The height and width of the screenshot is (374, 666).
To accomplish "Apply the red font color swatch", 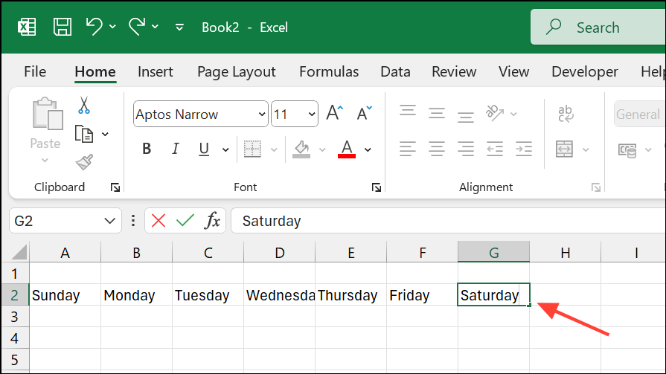I will (346, 149).
